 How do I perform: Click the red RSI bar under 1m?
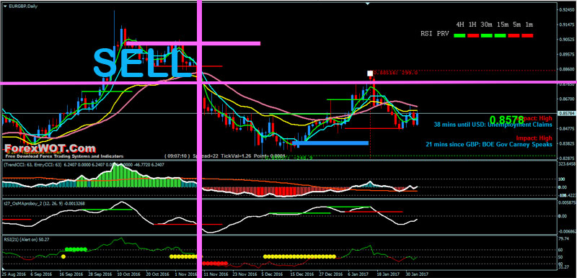[527, 35]
